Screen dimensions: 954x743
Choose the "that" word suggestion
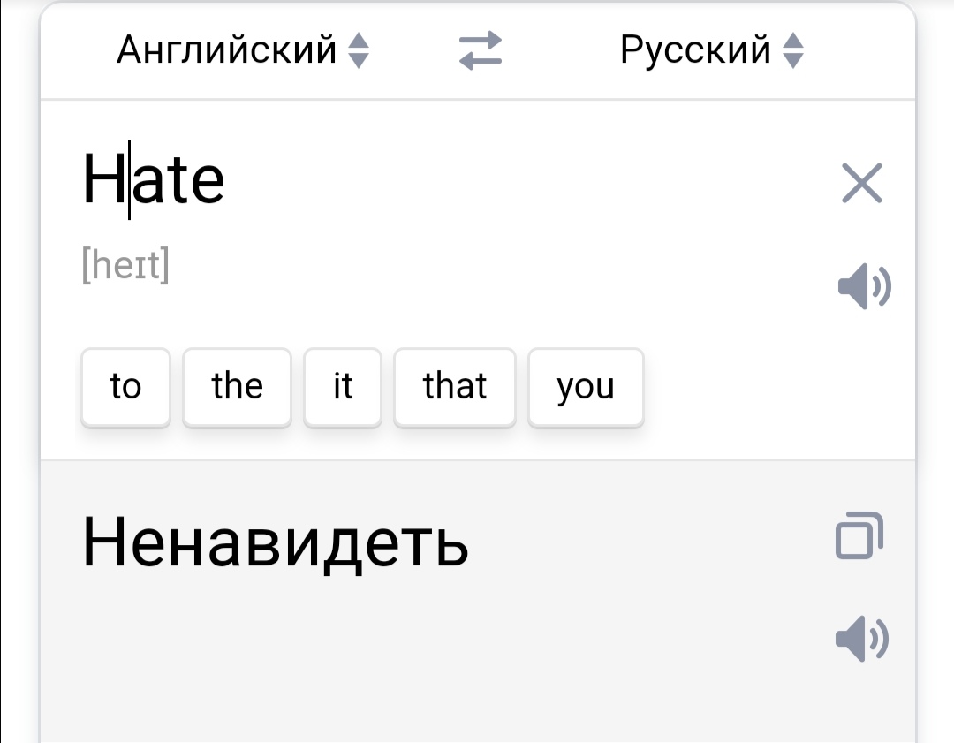(455, 387)
